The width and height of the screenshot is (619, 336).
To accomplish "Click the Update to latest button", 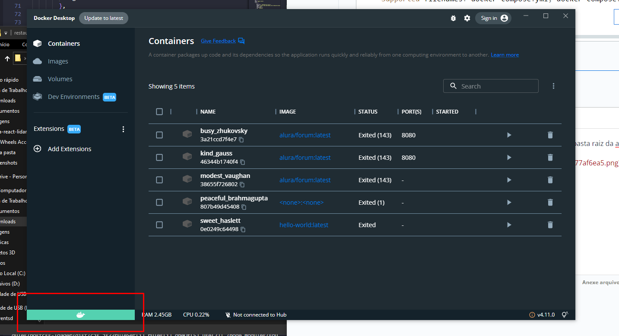I will pos(104,18).
